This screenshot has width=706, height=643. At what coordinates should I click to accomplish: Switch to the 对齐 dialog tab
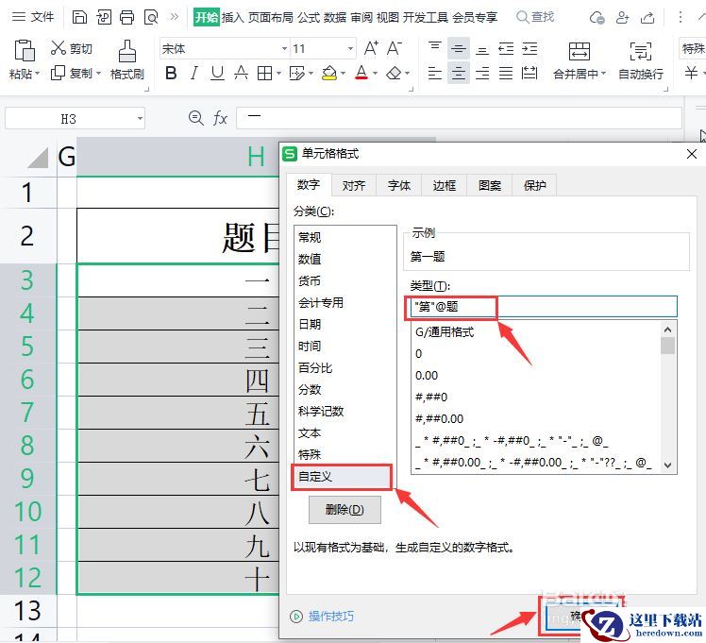(x=353, y=185)
